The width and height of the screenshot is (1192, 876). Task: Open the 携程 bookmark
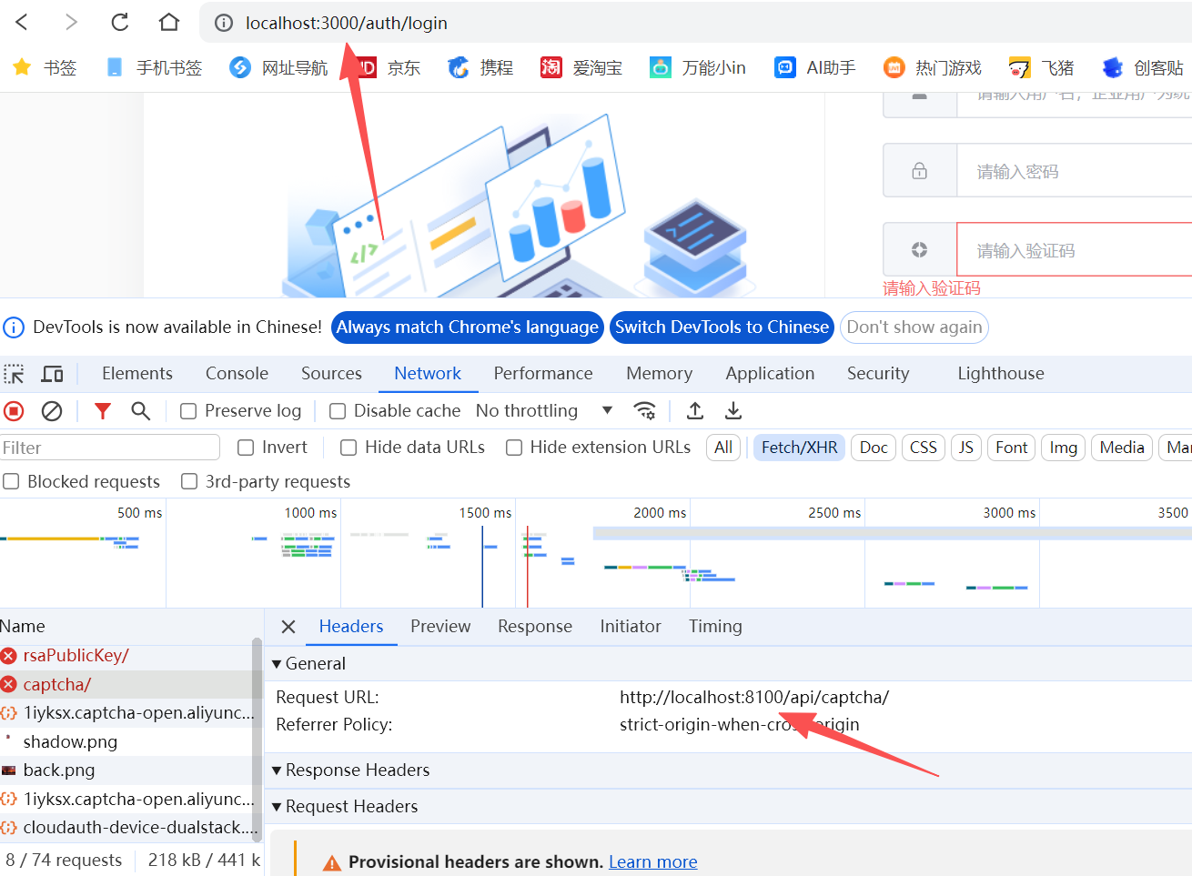(x=480, y=67)
